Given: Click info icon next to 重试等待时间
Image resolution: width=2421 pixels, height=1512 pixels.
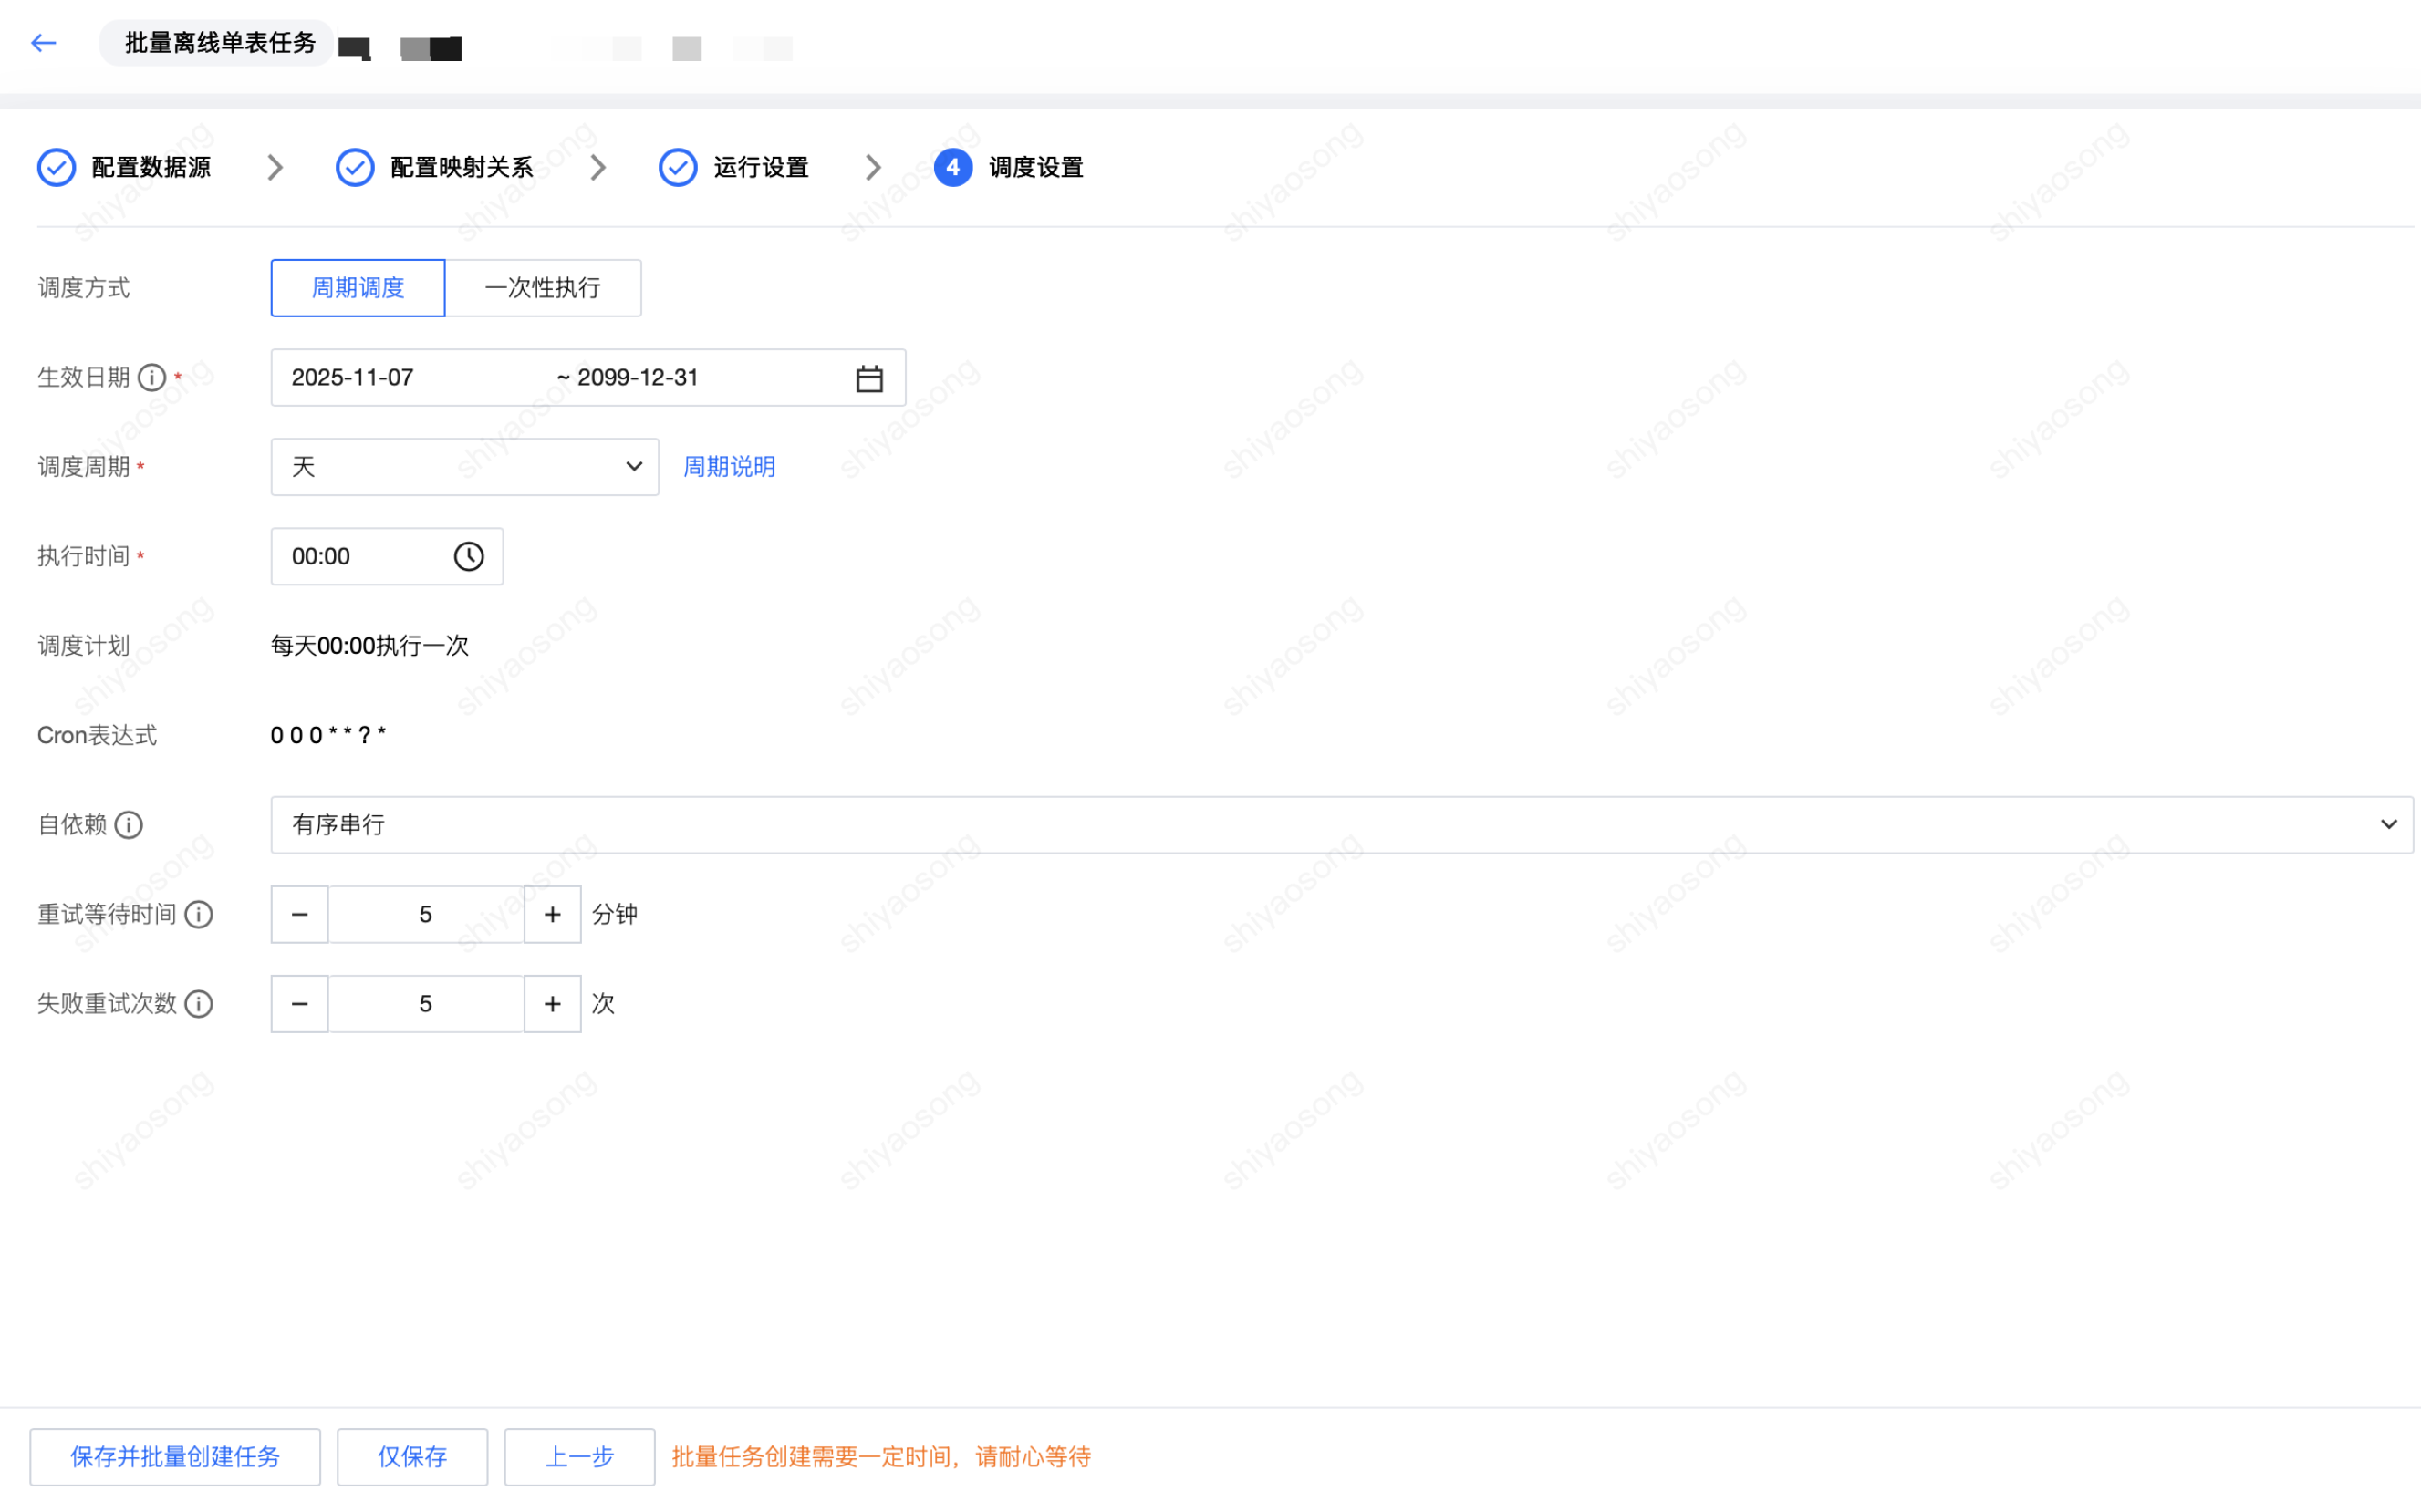Looking at the screenshot, I should 199,914.
